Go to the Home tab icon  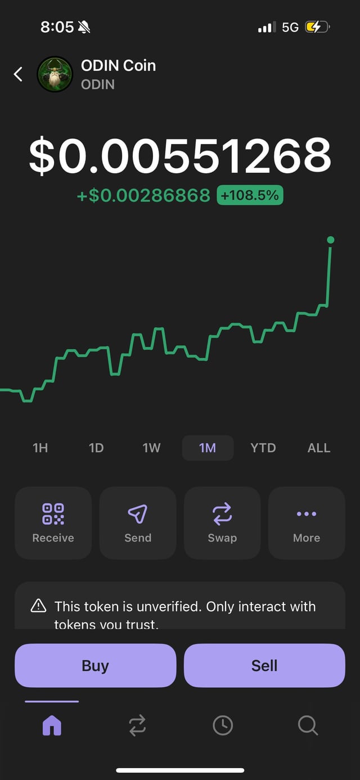[52, 725]
